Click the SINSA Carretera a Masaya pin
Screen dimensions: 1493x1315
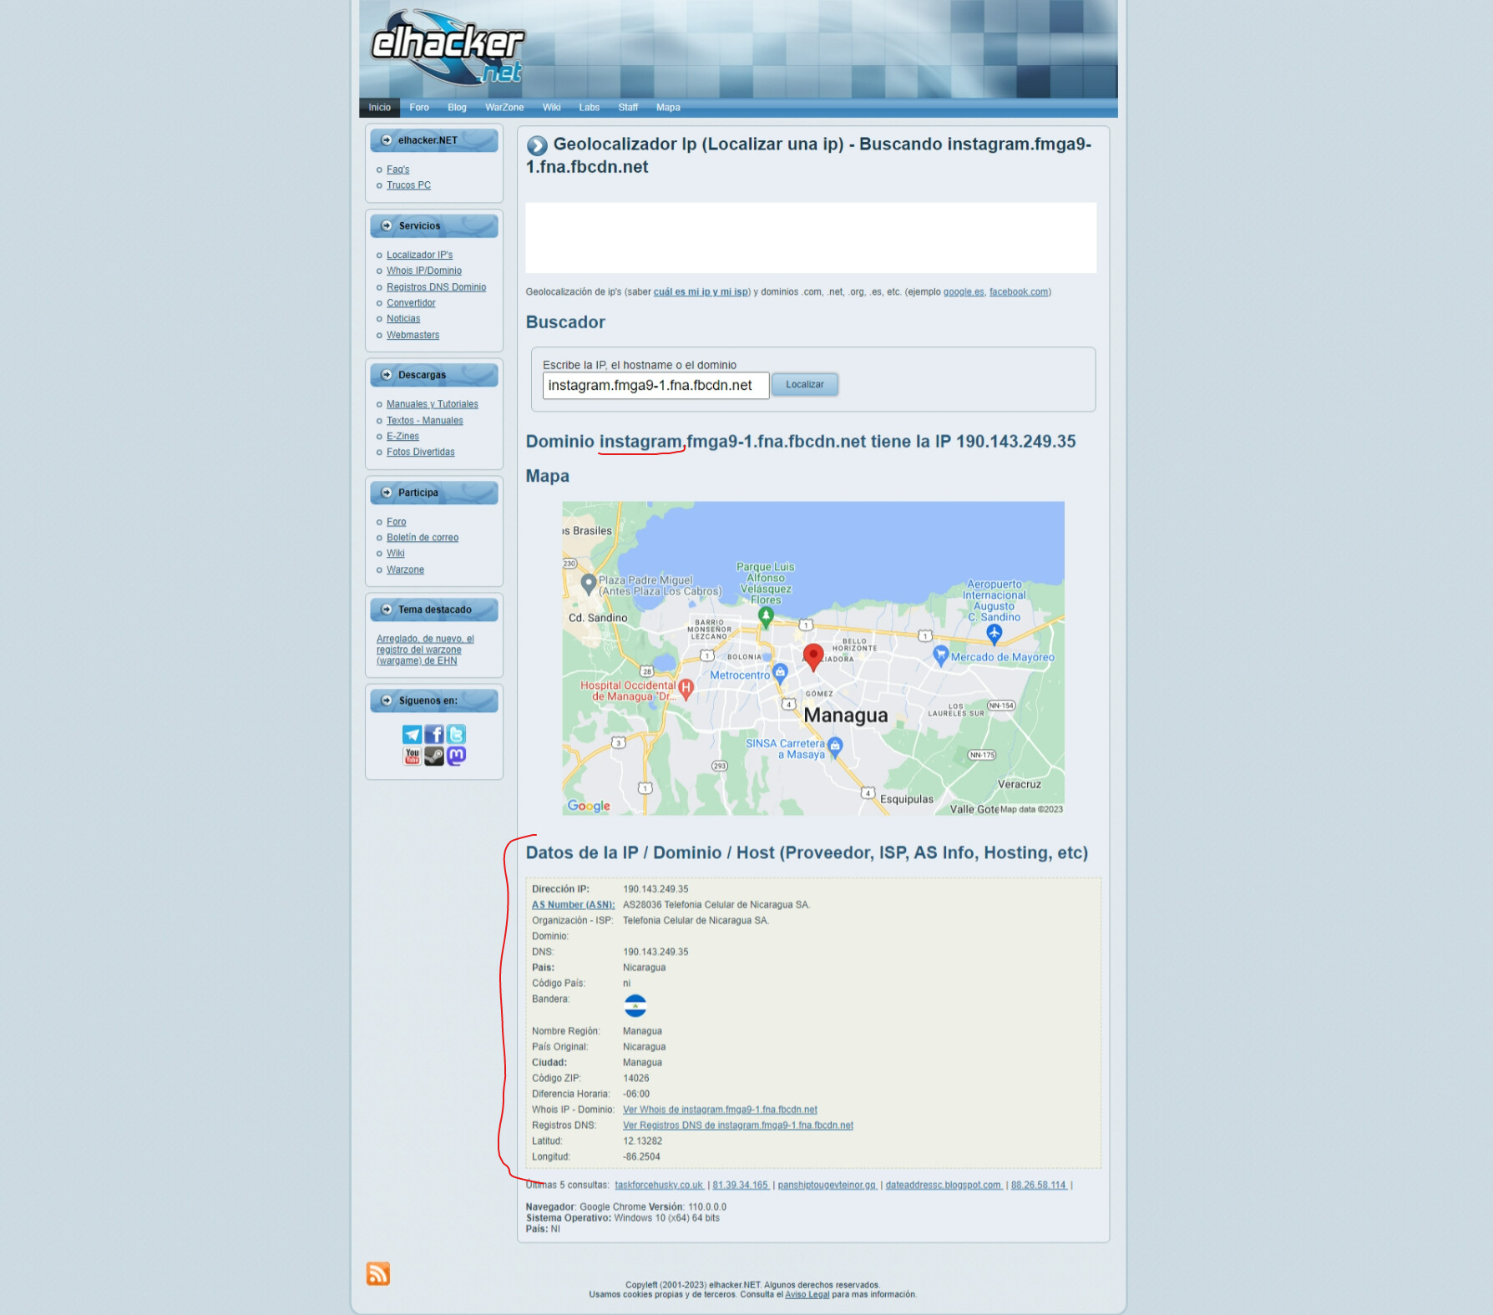835,748
